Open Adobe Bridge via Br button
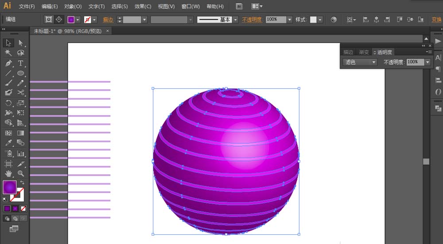 tap(239, 6)
